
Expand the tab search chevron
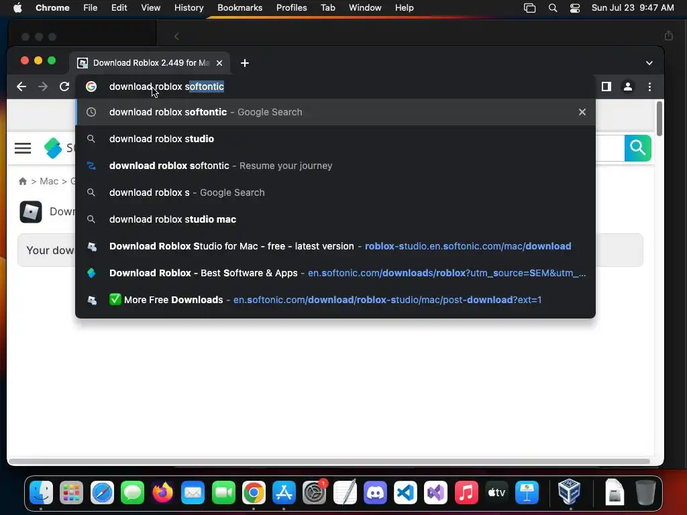(x=649, y=63)
